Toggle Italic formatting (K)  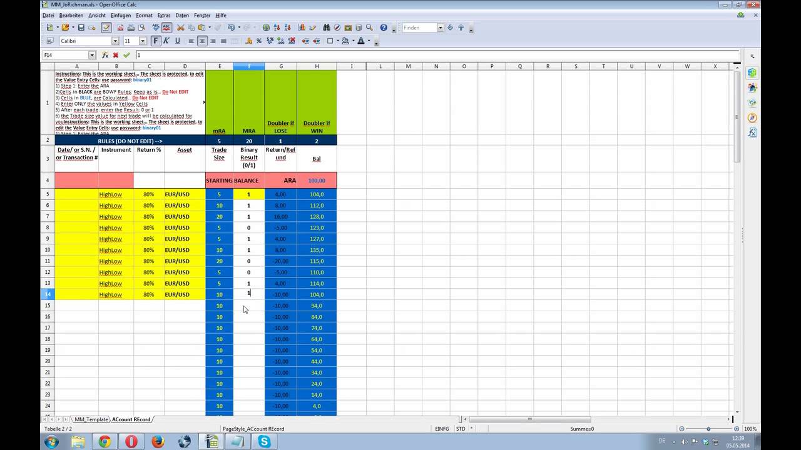[166, 41]
